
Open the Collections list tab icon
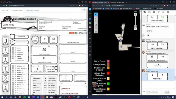(x=163, y=12)
